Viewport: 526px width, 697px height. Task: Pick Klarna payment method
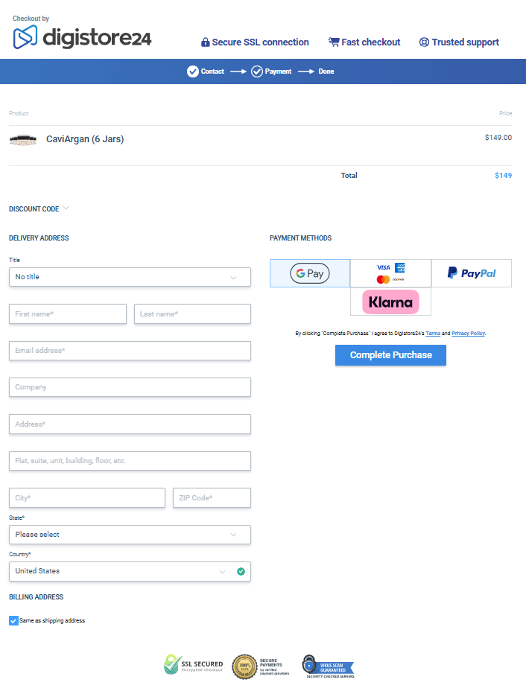point(390,302)
